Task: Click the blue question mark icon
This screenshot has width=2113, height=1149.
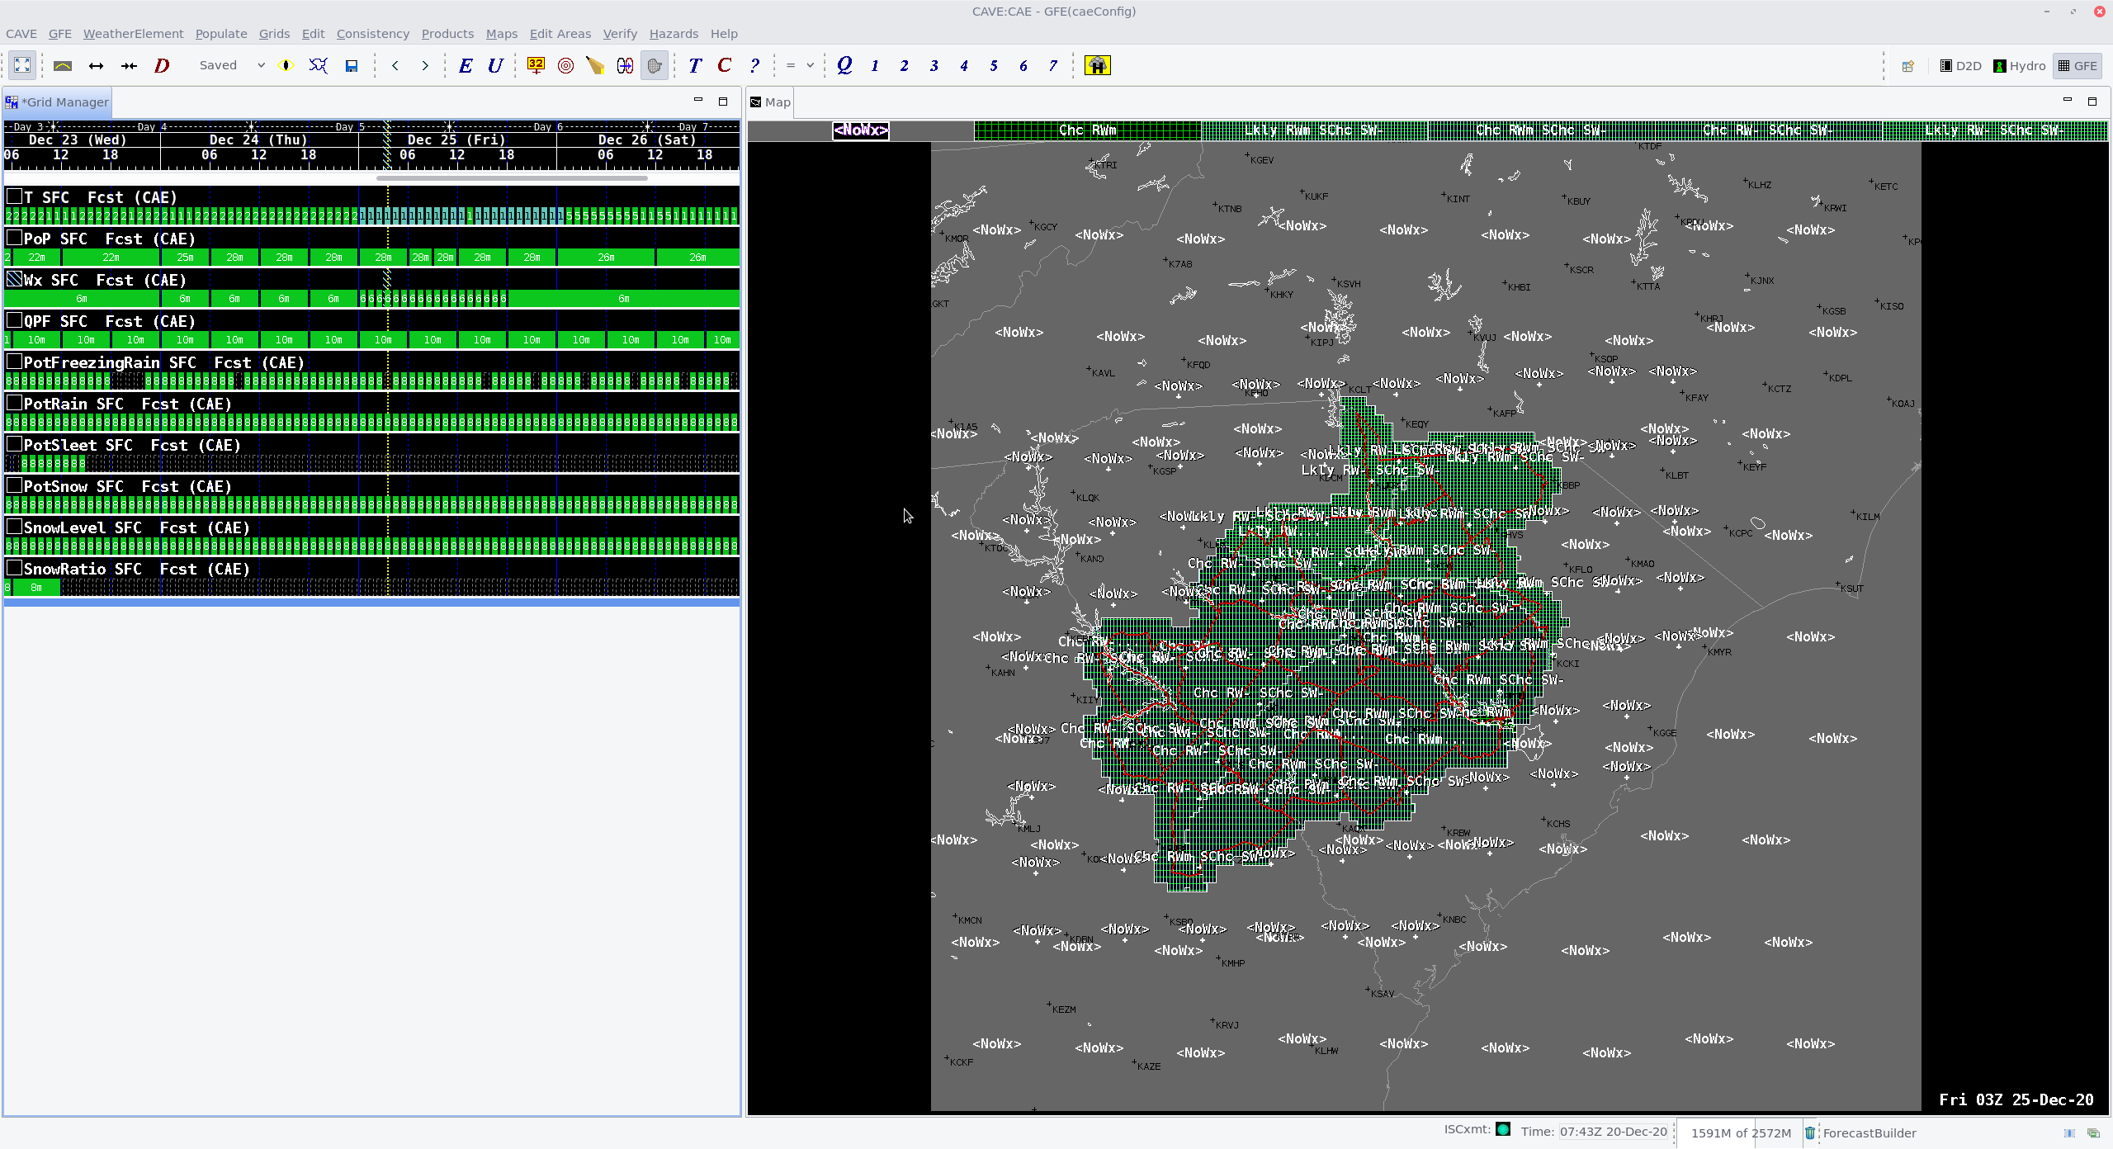Action: point(754,65)
